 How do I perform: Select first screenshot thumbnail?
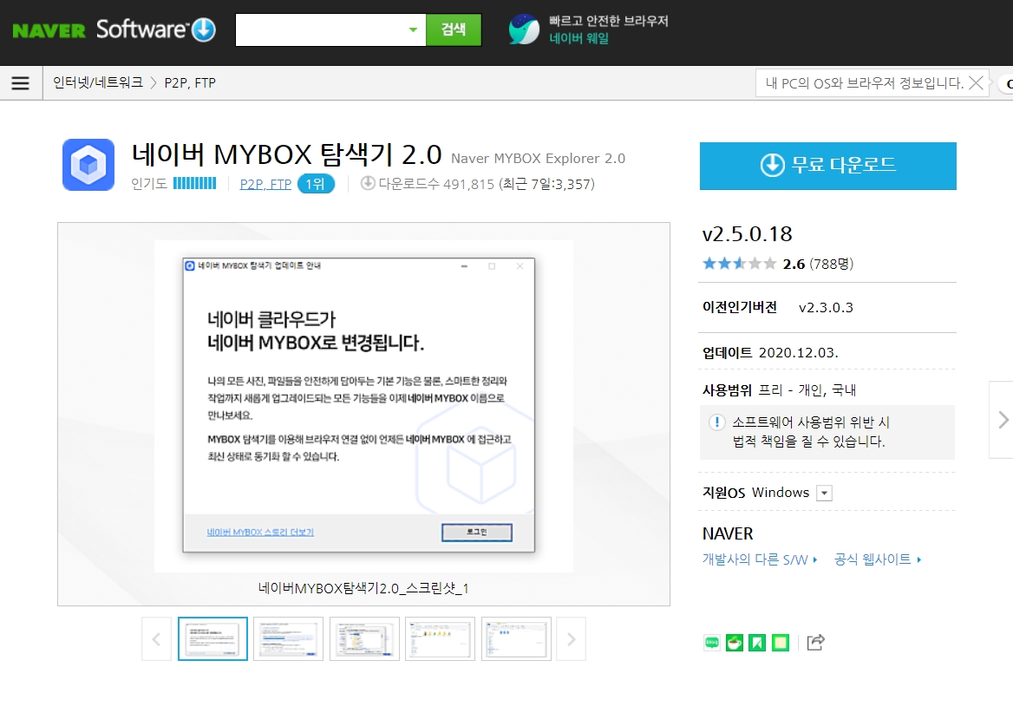coord(212,638)
